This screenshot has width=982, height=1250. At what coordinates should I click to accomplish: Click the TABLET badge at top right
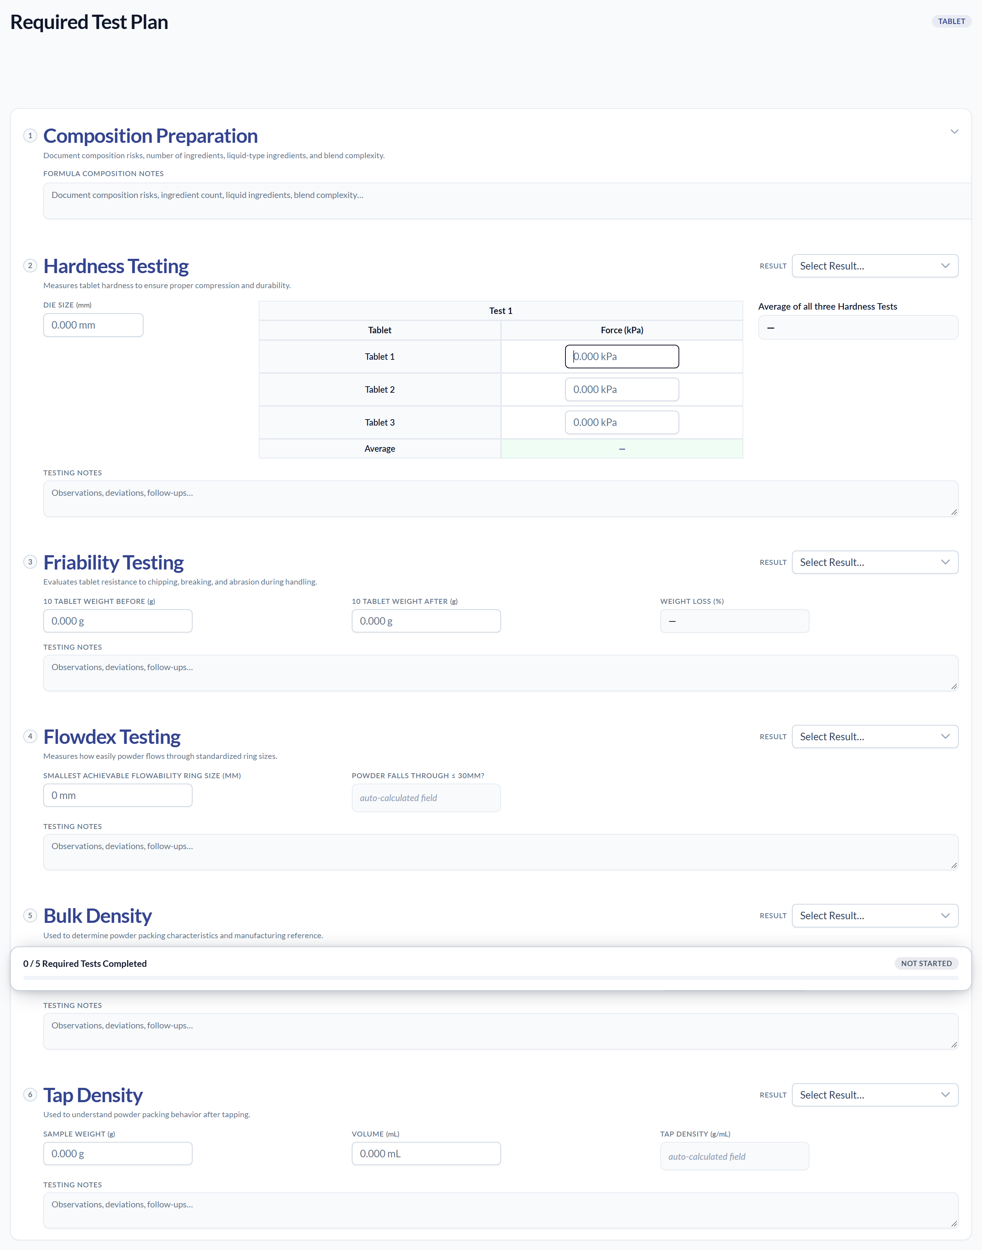952,21
